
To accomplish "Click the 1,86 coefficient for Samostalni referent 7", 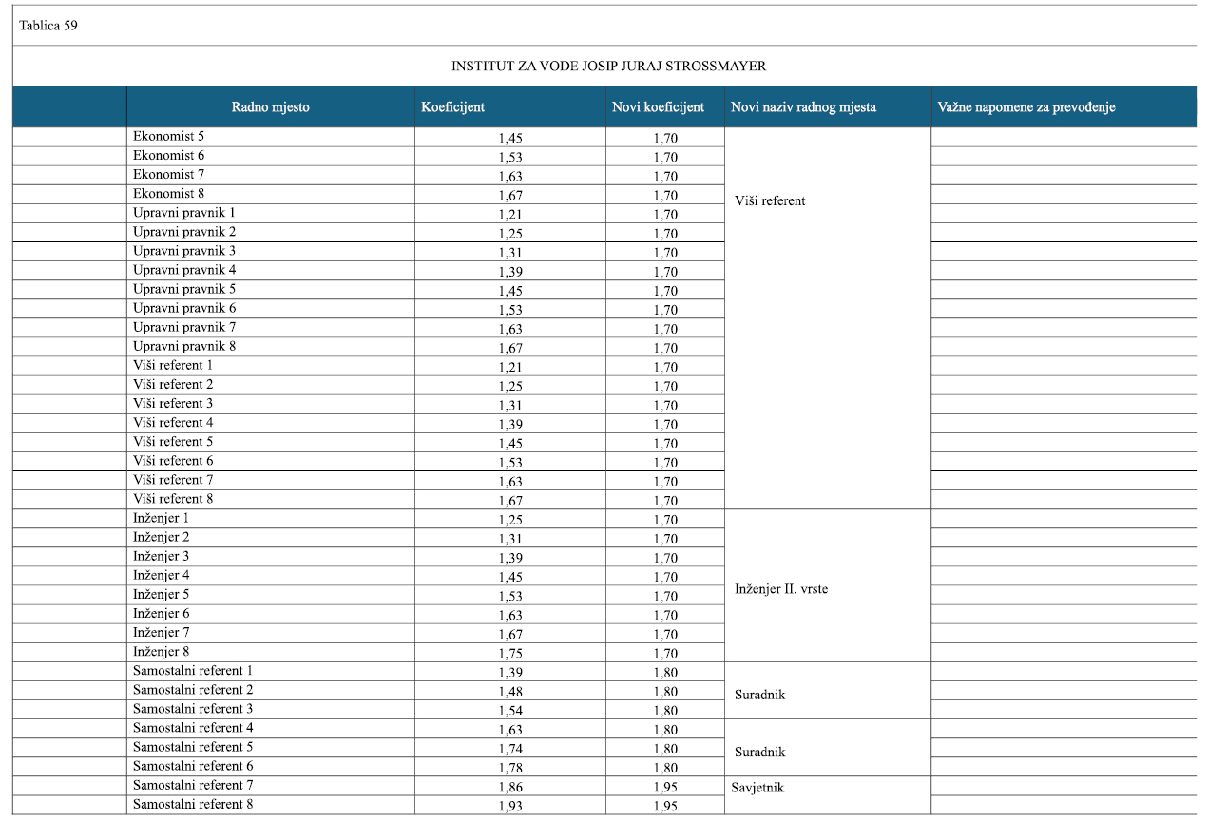I will [510, 787].
